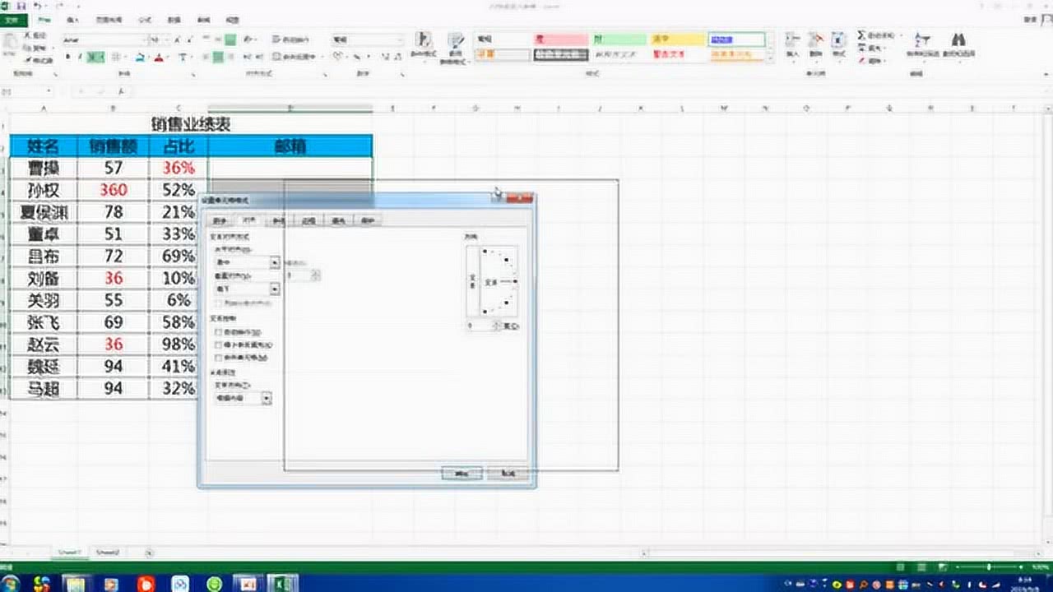Open the green File tab
The image size is (1053, 592).
13,19
